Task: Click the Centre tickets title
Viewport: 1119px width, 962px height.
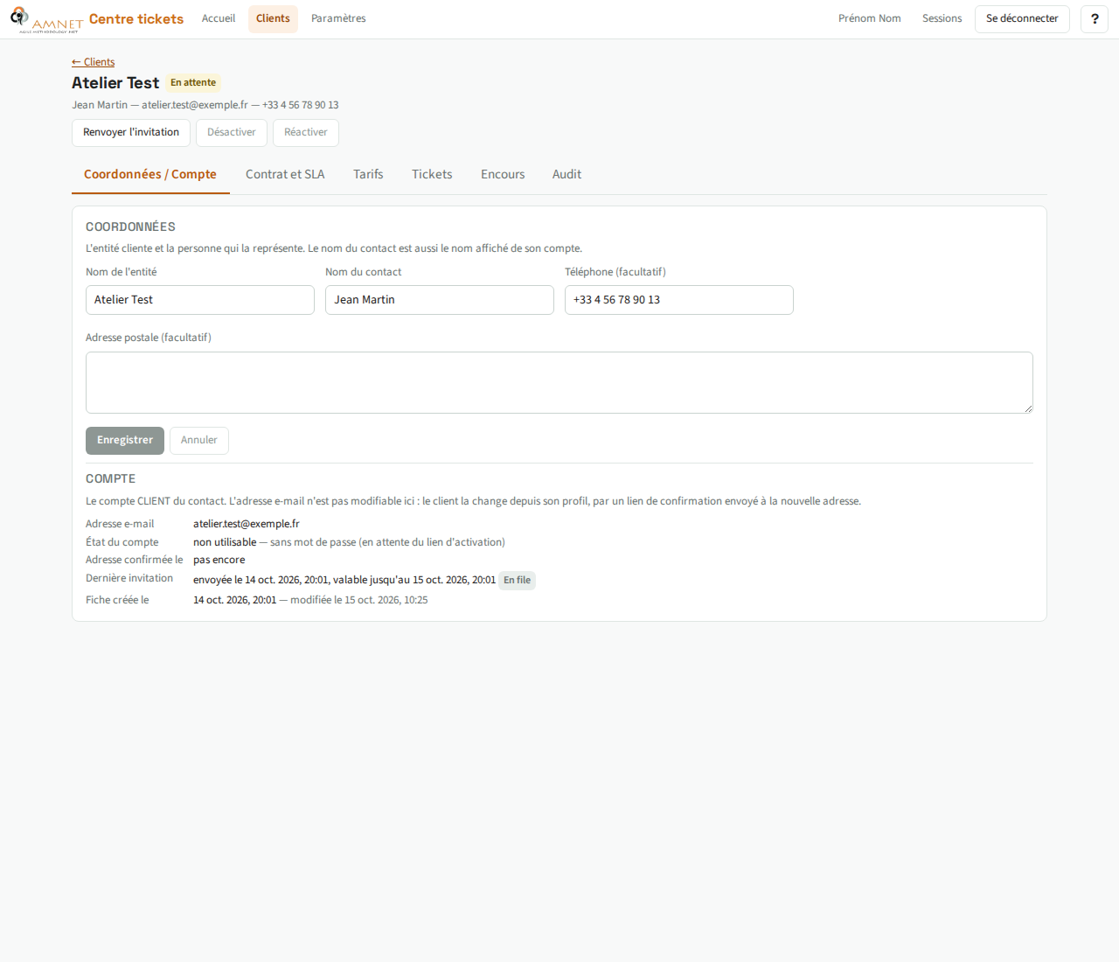Action: pos(136,19)
